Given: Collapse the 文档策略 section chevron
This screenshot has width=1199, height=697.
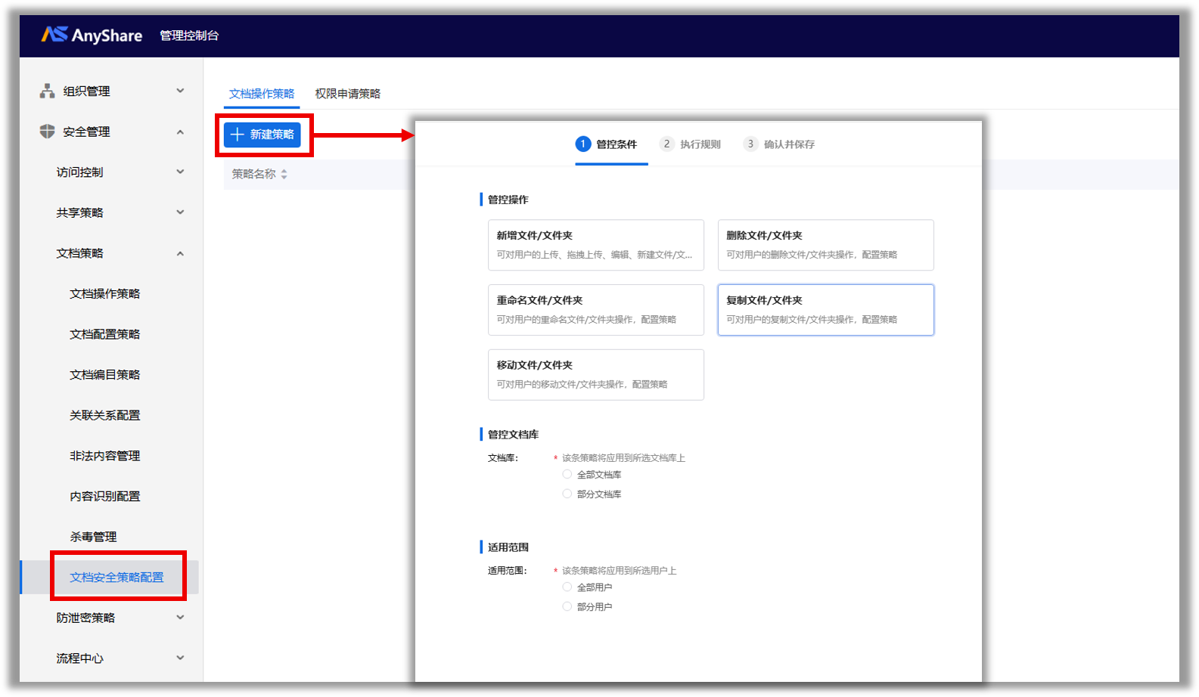Looking at the screenshot, I should 180,253.
